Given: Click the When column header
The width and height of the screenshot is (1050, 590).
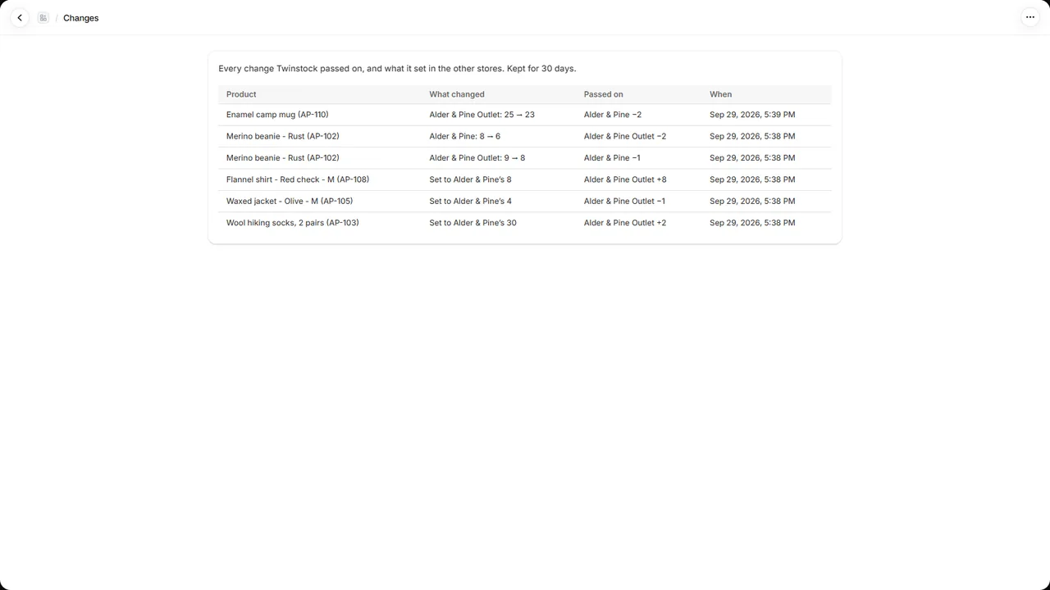Looking at the screenshot, I should click(x=720, y=94).
